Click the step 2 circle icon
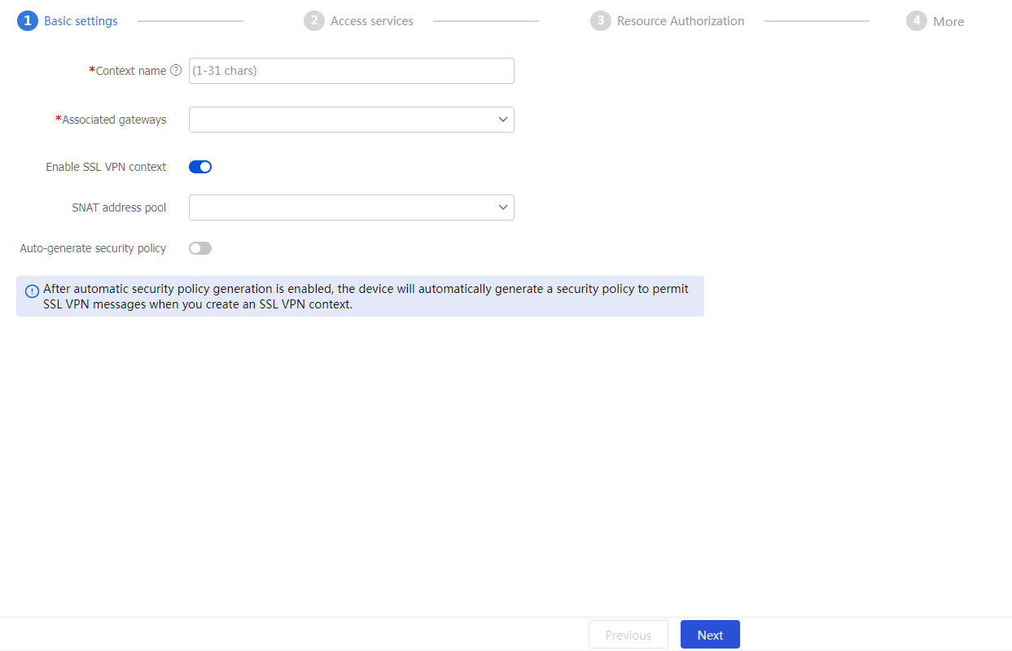This screenshot has width=1012, height=651. 314,21
